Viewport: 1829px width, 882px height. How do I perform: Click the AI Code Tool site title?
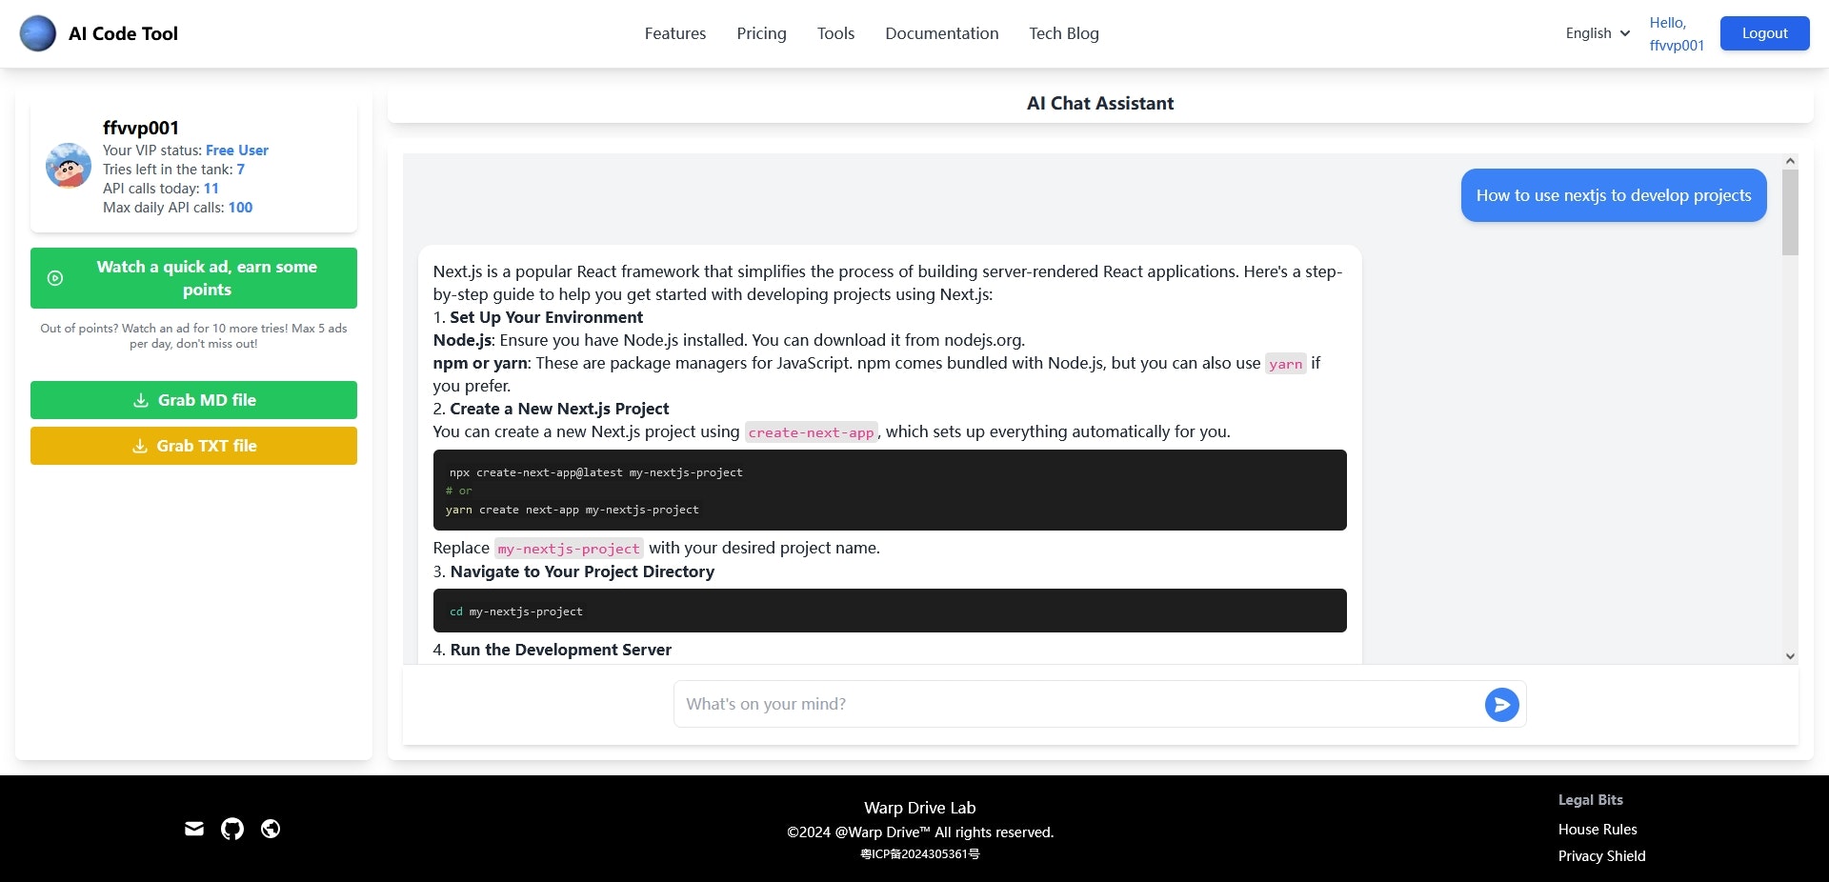point(123,33)
